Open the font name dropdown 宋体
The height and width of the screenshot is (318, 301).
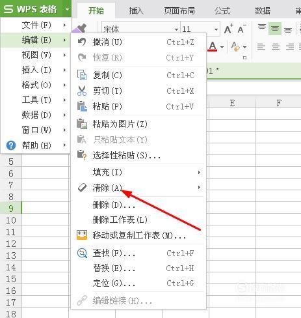tap(176, 29)
